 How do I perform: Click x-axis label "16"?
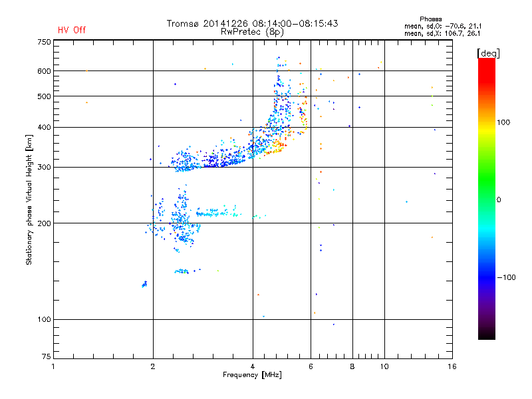click(452, 366)
